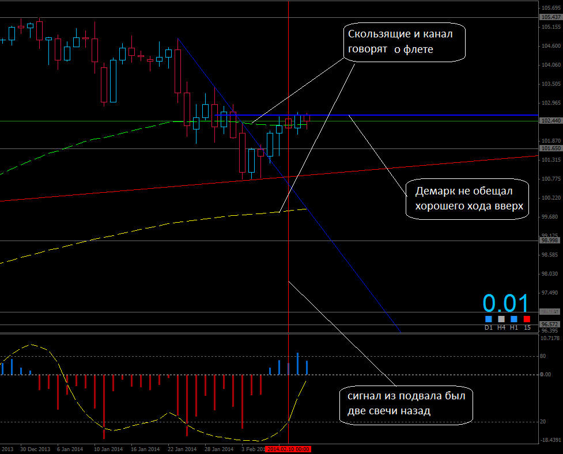Click the 100.775 price axis value
The height and width of the screenshot is (454, 563).
point(551,179)
